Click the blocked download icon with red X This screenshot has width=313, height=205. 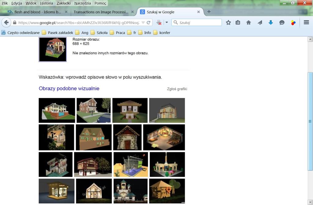pyautogui.click(x=159, y=23)
